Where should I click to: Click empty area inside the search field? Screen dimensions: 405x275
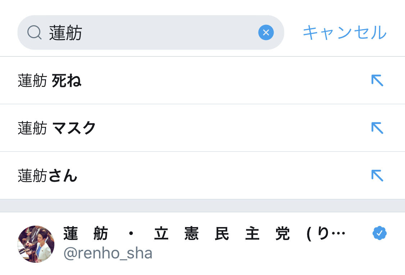(169, 32)
